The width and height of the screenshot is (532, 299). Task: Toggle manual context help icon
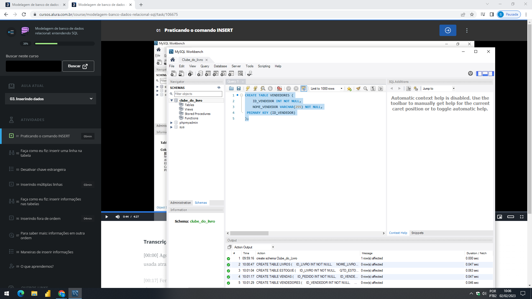tap(408, 89)
